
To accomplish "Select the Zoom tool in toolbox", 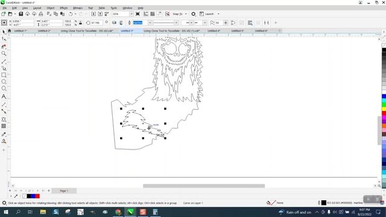I will pyautogui.click(x=4, y=54).
